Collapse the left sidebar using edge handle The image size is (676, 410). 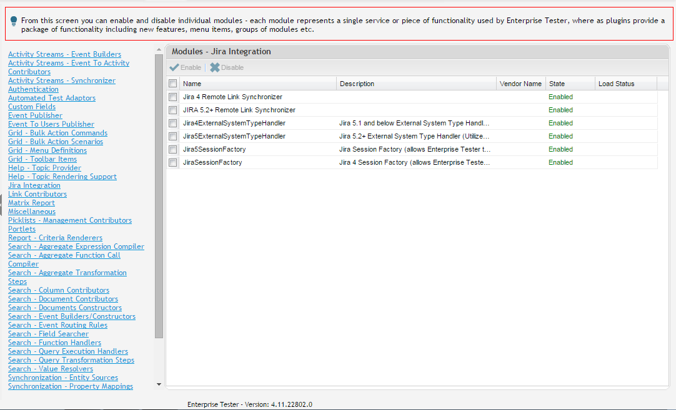(x=1, y=205)
